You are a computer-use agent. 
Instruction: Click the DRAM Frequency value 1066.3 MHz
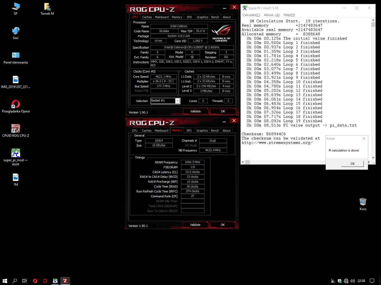pos(192,162)
